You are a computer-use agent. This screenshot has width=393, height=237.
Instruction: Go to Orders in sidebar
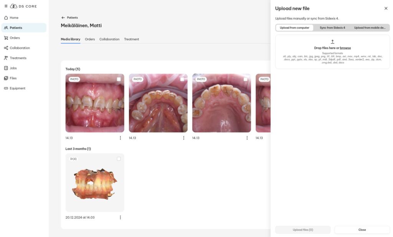tap(15, 38)
